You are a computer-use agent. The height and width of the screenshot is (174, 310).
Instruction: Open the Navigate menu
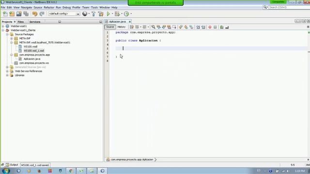27,8
